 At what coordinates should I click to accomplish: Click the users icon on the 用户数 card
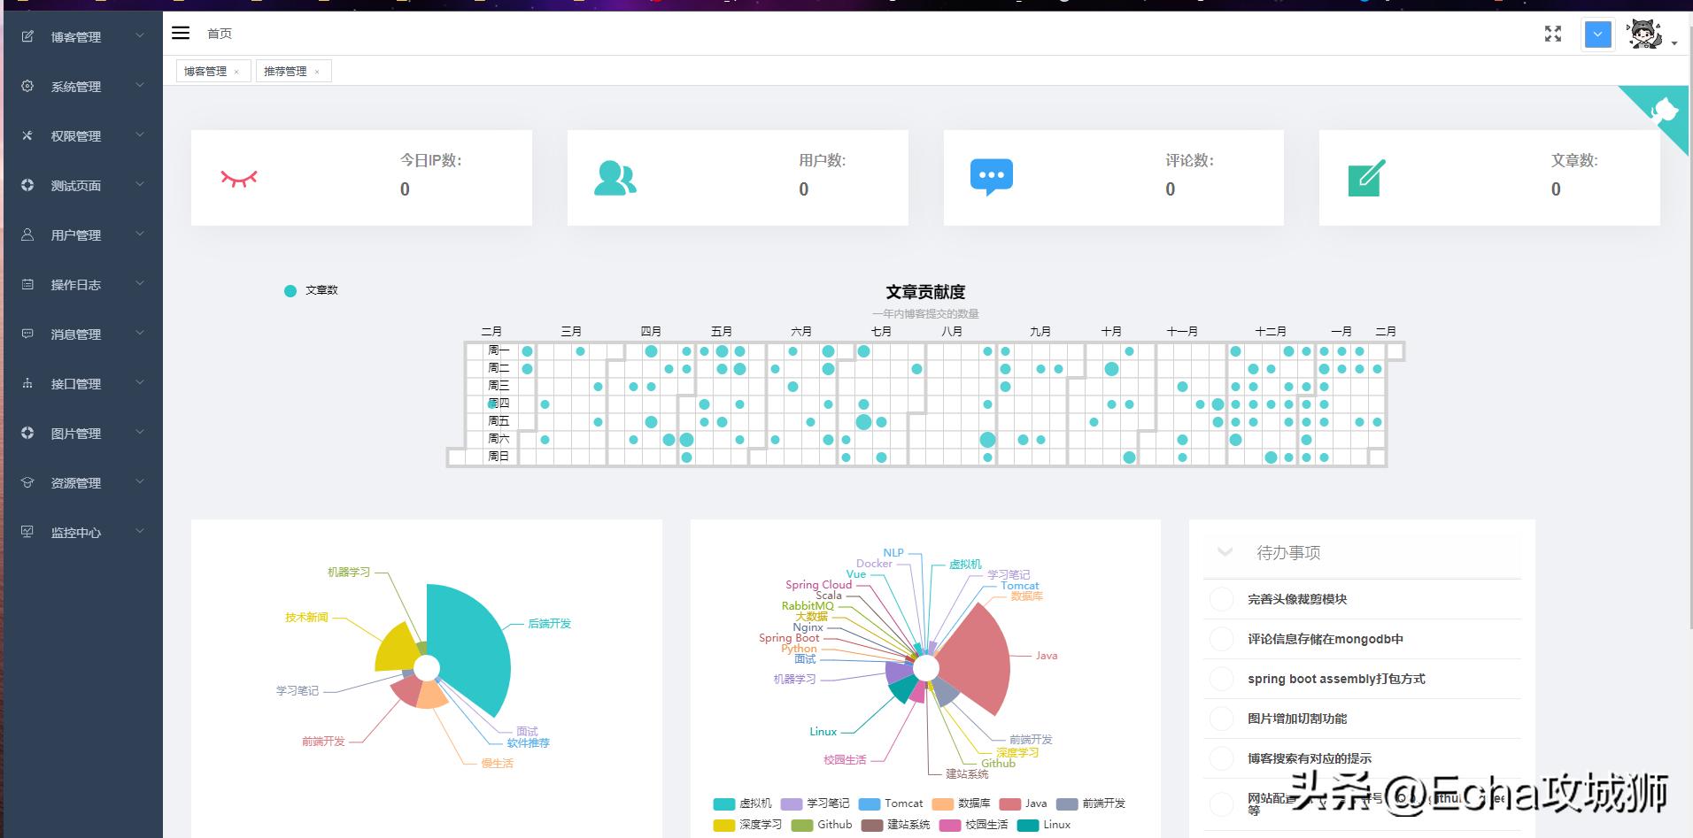[x=615, y=176]
